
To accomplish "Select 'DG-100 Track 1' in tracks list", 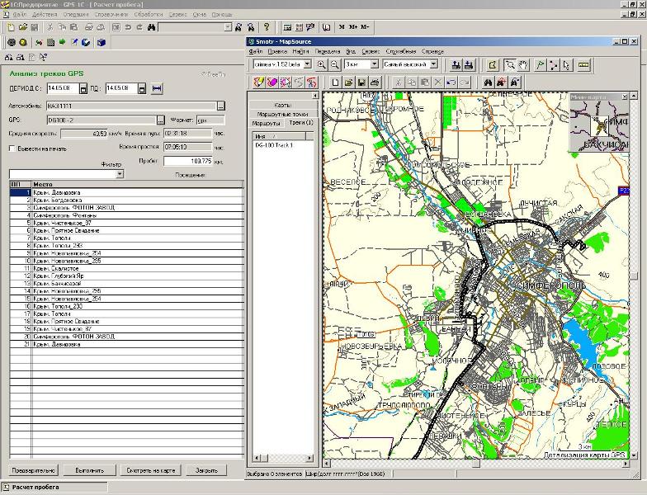I will 274,145.
